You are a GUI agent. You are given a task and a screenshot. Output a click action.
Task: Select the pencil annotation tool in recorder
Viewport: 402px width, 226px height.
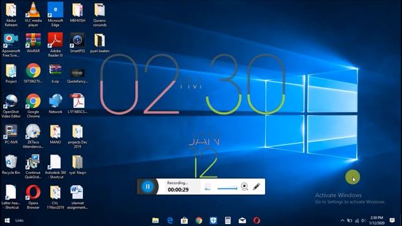pos(256,186)
